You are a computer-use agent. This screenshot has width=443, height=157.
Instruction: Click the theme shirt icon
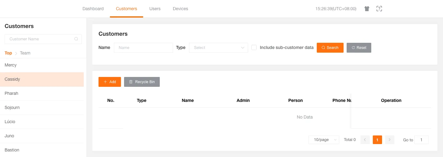click(367, 9)
